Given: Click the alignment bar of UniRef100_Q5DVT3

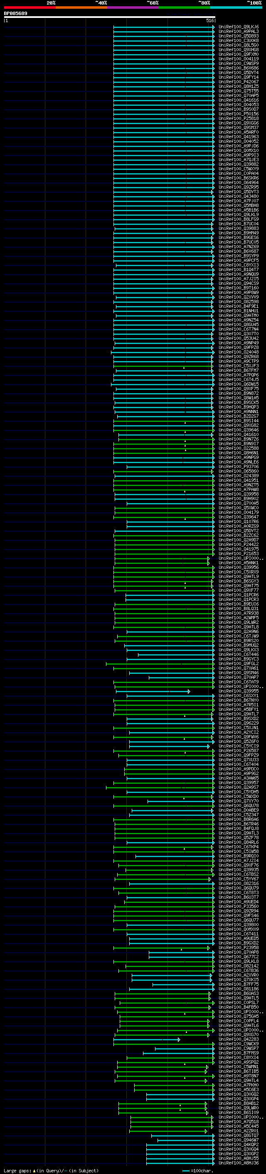Looking at the screenshot, I should tap(164, 192).
